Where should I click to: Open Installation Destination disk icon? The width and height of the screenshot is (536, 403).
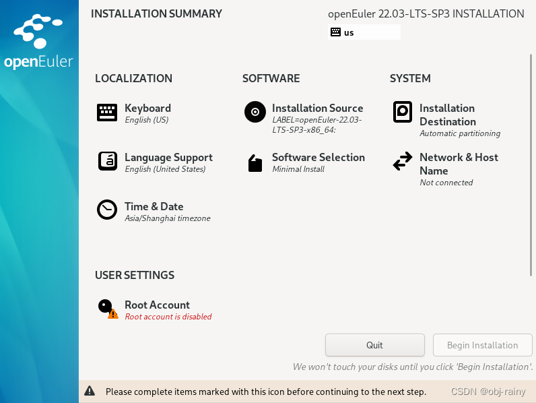point(403,112)
